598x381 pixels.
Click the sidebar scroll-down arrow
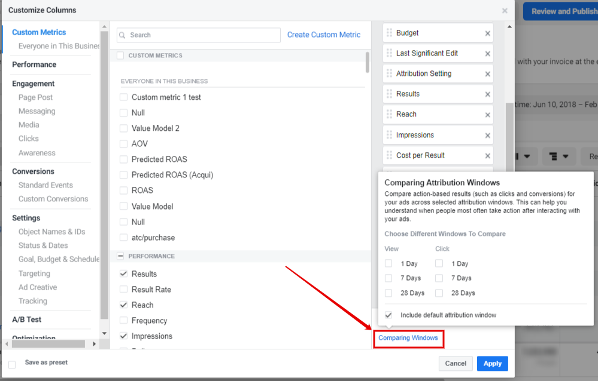point(105,333)
